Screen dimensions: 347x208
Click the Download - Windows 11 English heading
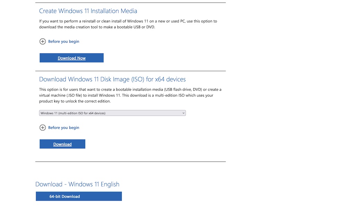click(77, 184)
